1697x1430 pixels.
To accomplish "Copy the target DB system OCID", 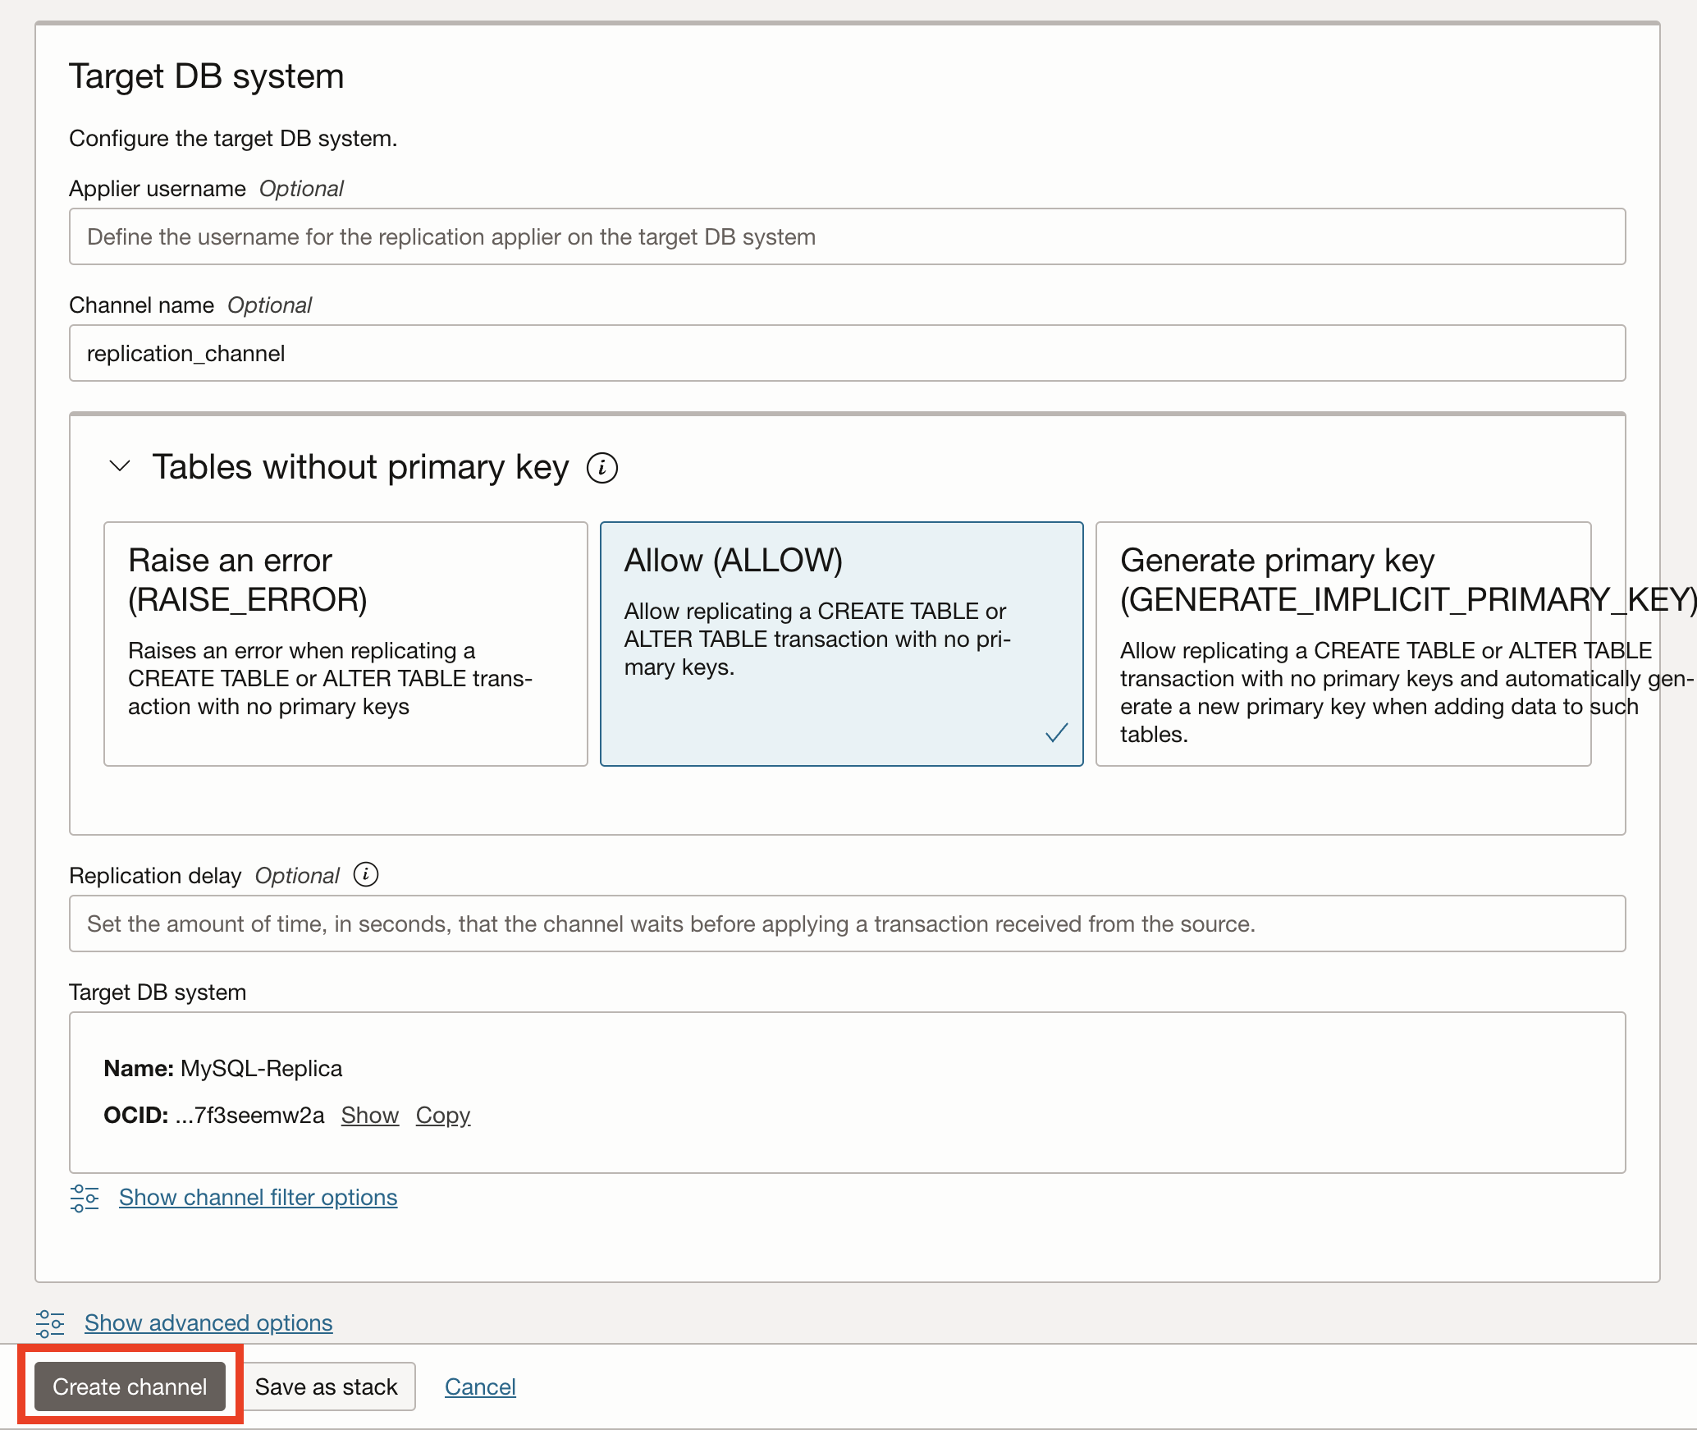I will pos(442,1115).
